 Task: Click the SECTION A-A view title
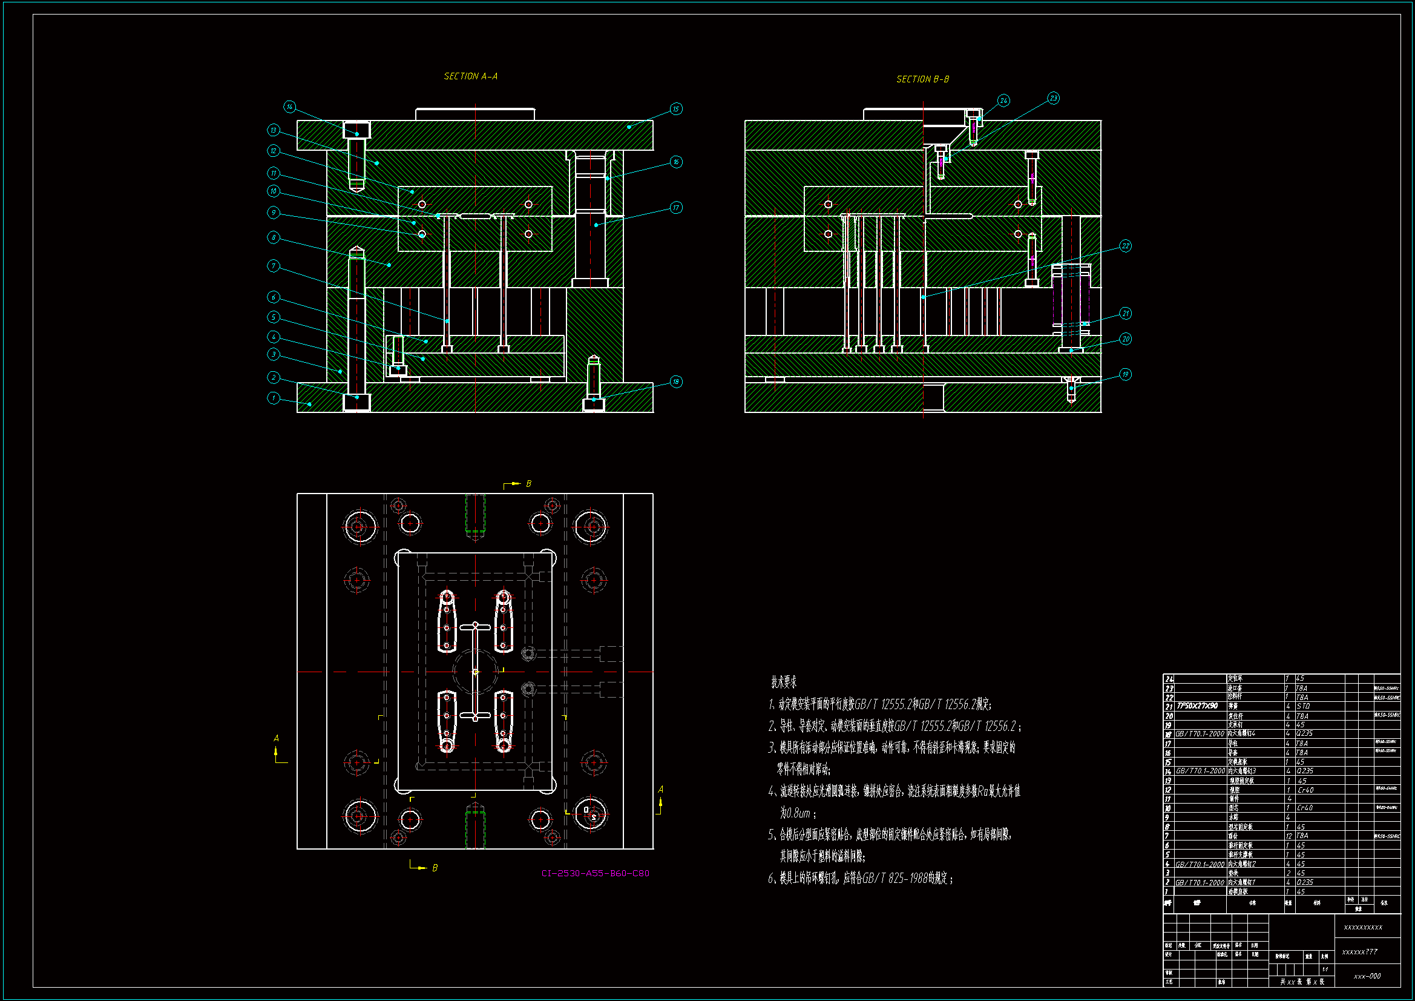(470, 76)
